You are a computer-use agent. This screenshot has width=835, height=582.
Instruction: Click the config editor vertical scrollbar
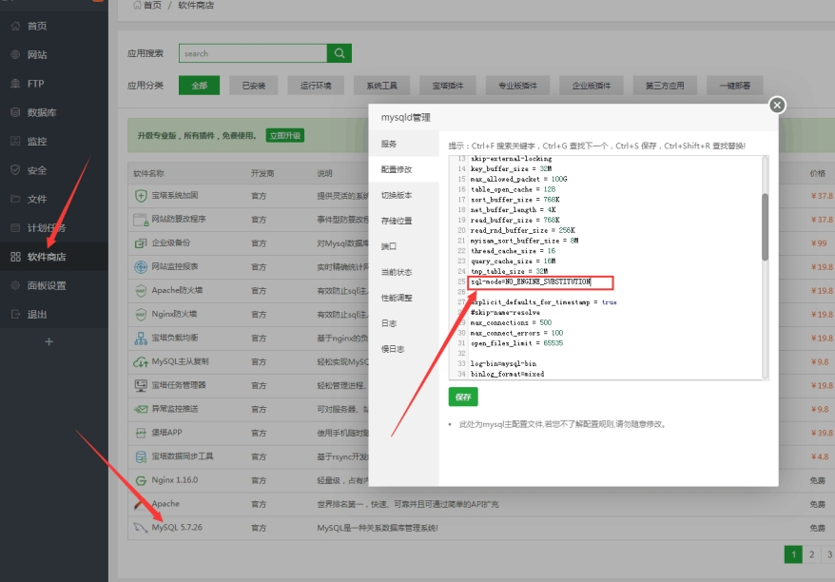click(x=765, y=226)
